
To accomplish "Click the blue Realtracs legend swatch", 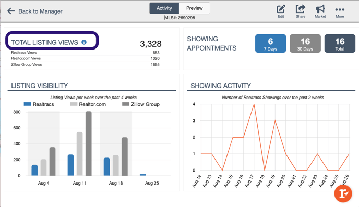I will click(x=27, y=104).
